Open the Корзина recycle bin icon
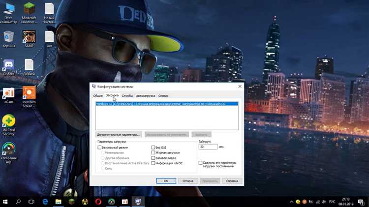Viewport: 369px width, 207px height. tap(9, 39)
